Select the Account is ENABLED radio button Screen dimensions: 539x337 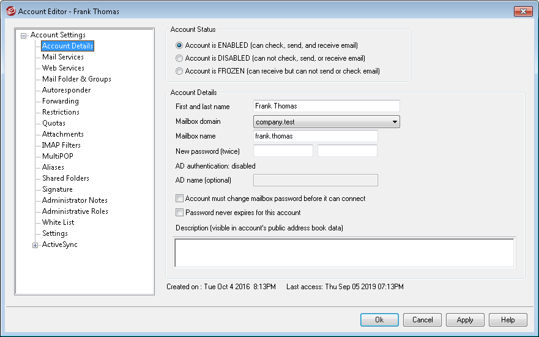click(179, 45)
